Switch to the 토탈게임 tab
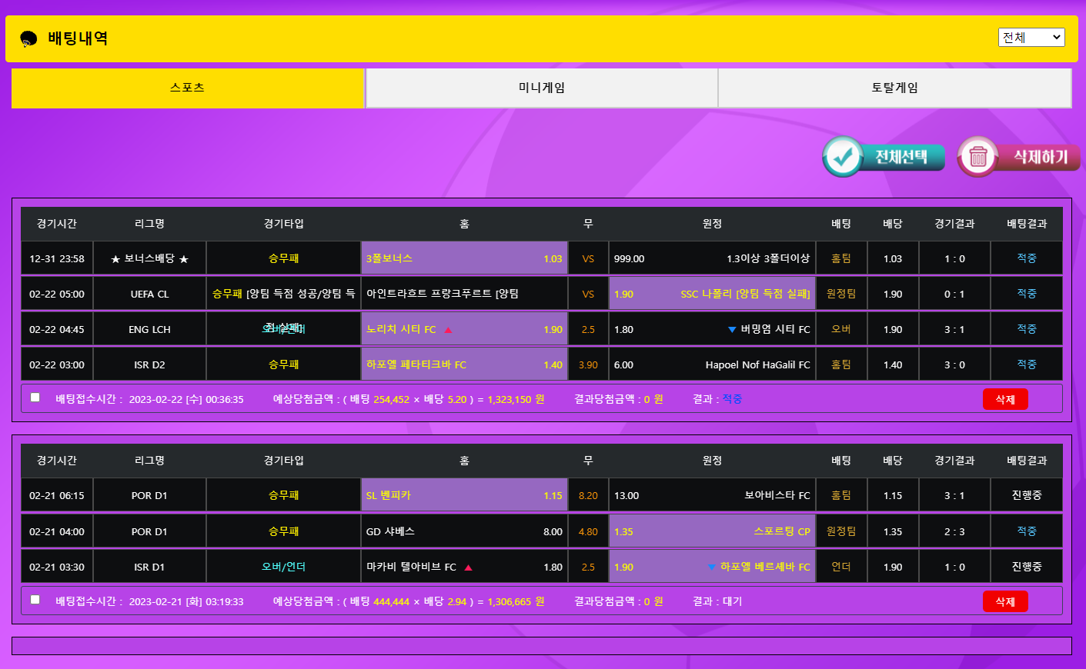The height and width of the screenshot is (669, 1086). pyautogui.click(x=894, y=88)
